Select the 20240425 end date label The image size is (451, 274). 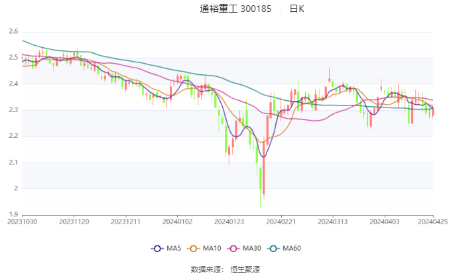click(432, 222)
